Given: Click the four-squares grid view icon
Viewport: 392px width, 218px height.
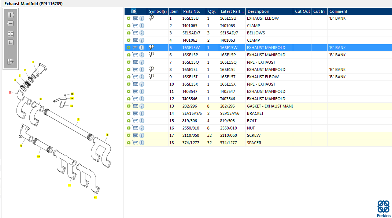Looking at the screenshot, I should pyautogui.click(x=11, y=34).
